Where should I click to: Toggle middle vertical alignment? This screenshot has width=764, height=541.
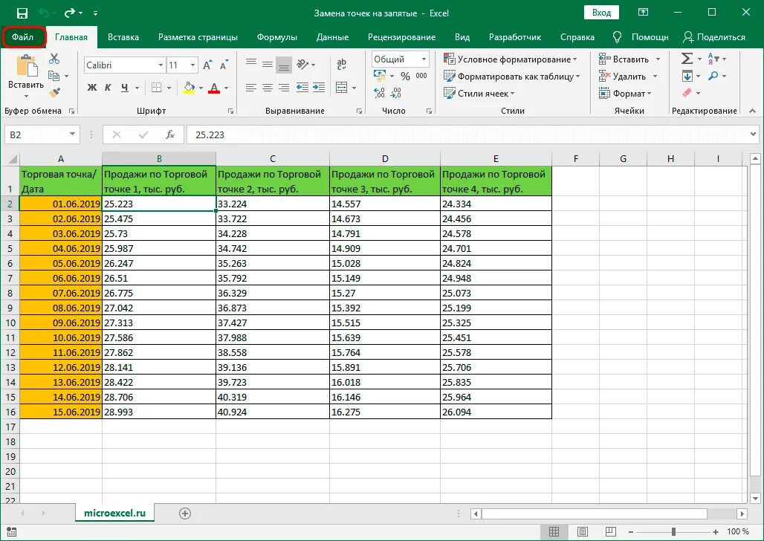tap(268, 64)
